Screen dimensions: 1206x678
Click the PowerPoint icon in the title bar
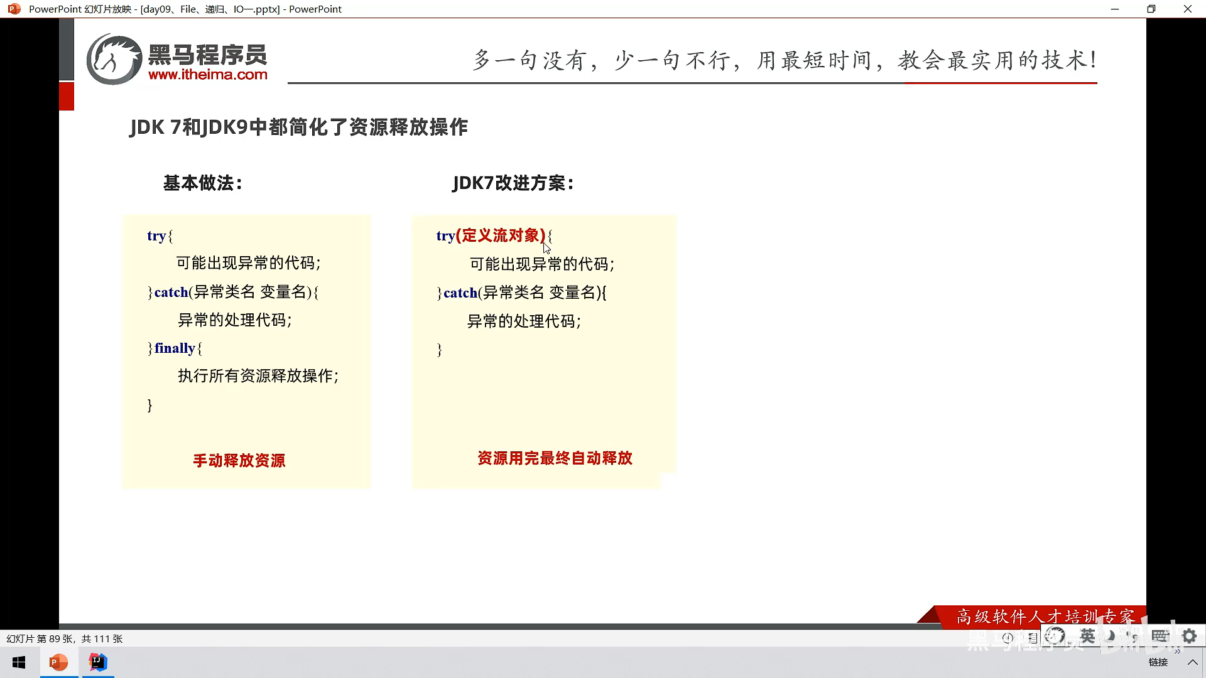tap(14, 9)
